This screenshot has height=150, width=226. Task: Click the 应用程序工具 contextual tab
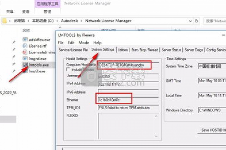(x=47, y=4)
